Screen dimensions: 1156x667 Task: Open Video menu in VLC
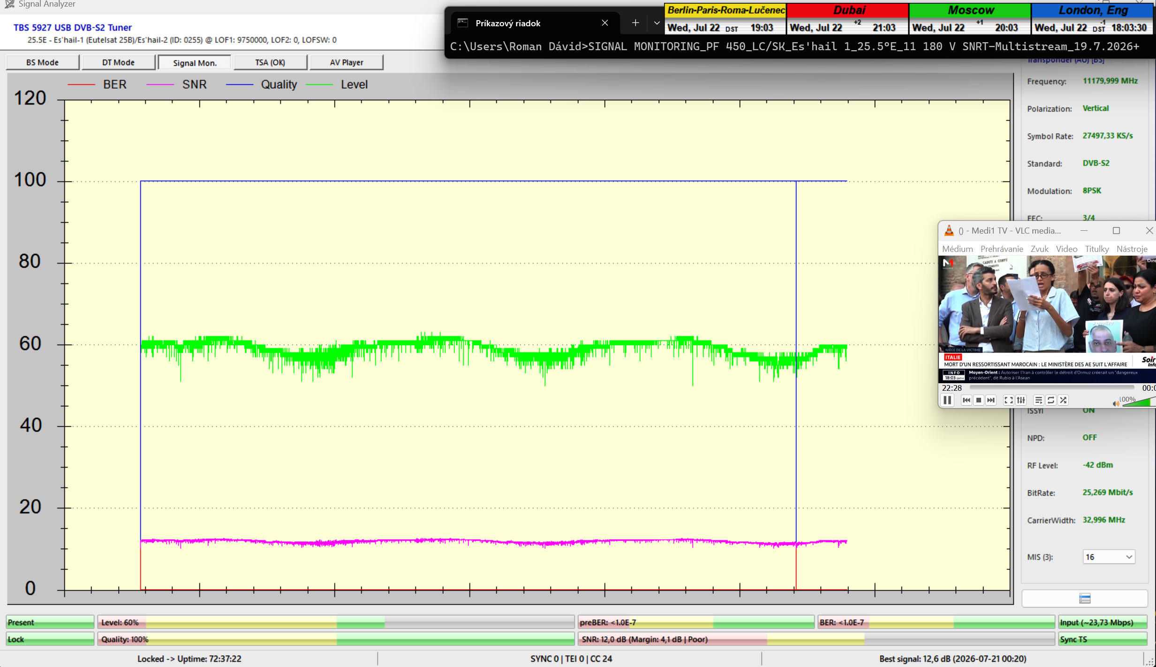tap(1066, 249)
